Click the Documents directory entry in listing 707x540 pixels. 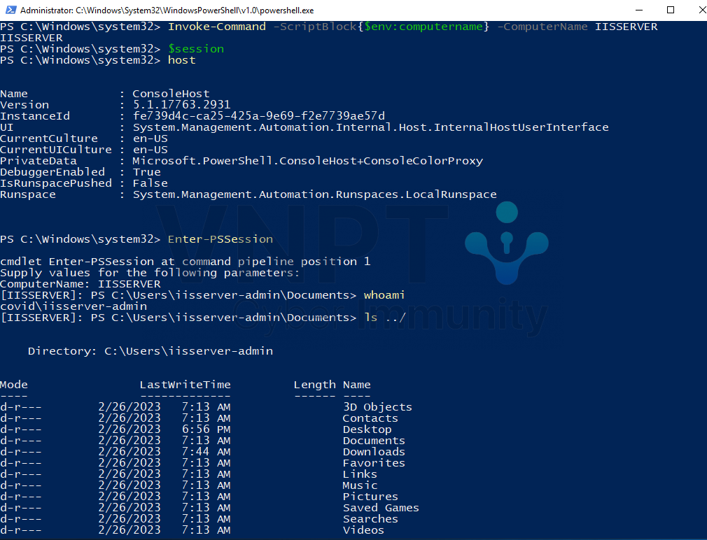point(374,441)
